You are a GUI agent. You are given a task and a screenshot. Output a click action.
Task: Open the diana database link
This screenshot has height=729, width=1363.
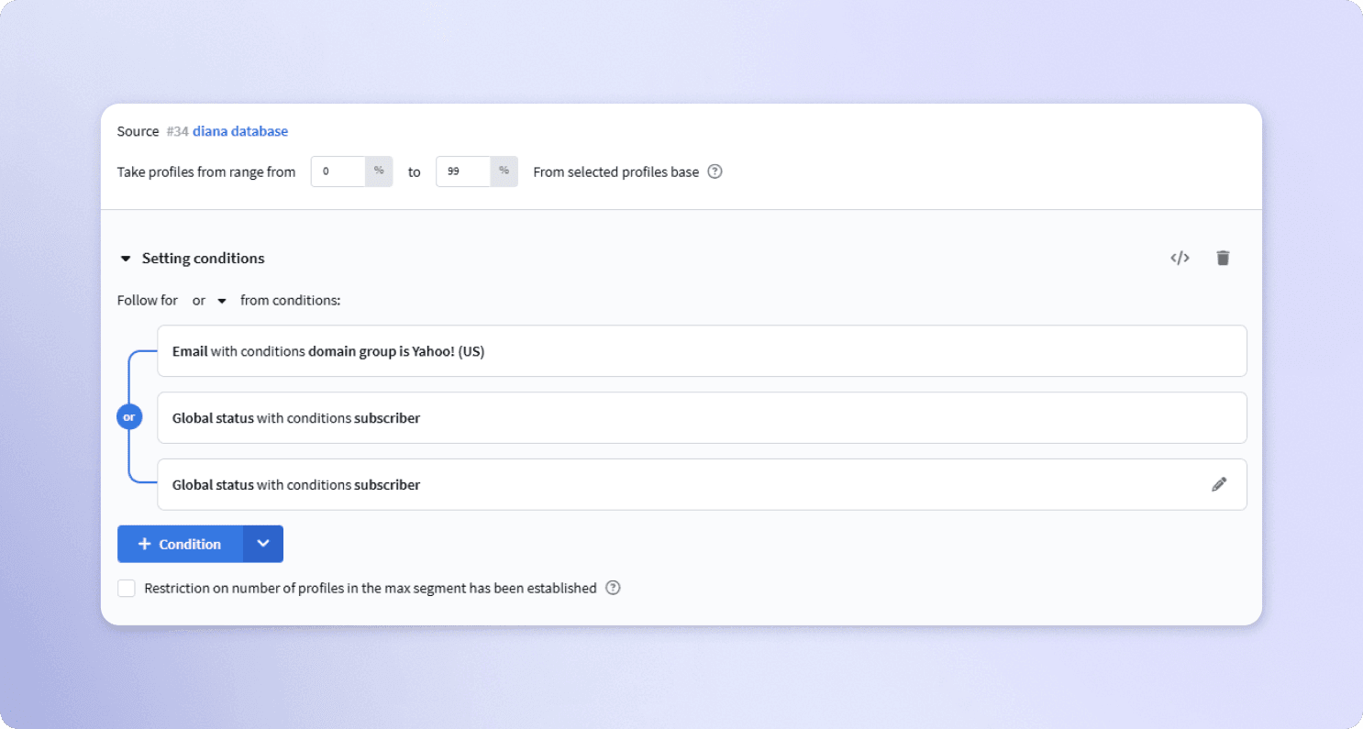240,131
